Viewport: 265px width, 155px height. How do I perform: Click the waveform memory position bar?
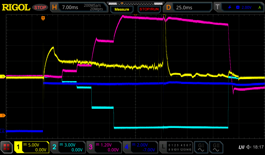click(135, 3)
